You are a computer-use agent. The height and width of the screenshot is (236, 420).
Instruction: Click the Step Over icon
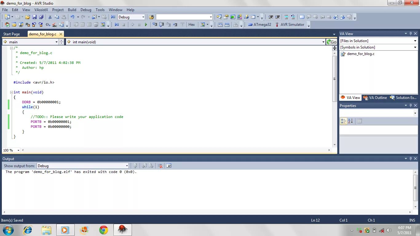coord(162,25)
